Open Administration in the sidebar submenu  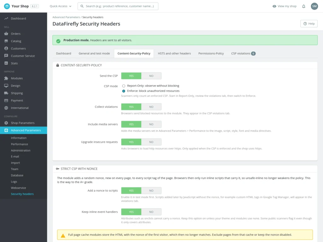pyautogui.click(x=21, y=150)
